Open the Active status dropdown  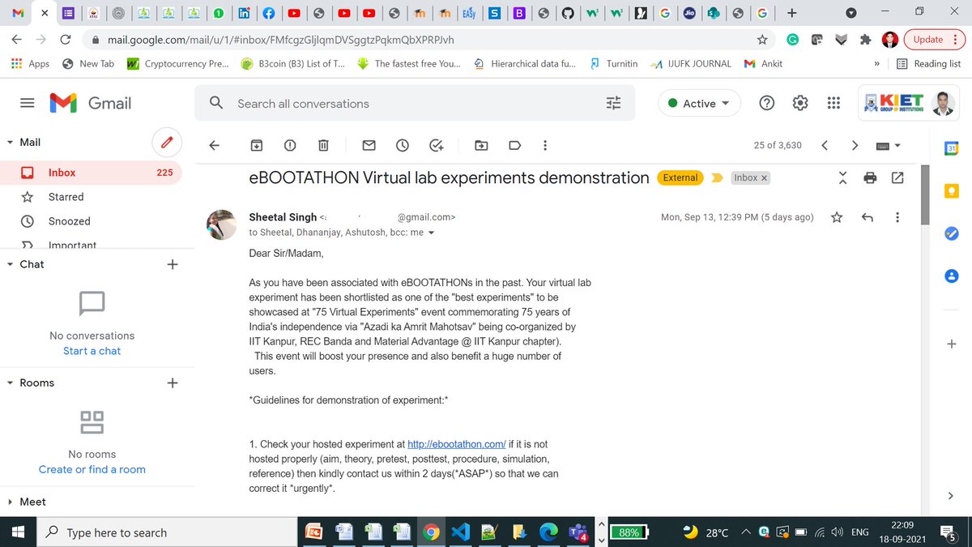[x=700, y=104]
